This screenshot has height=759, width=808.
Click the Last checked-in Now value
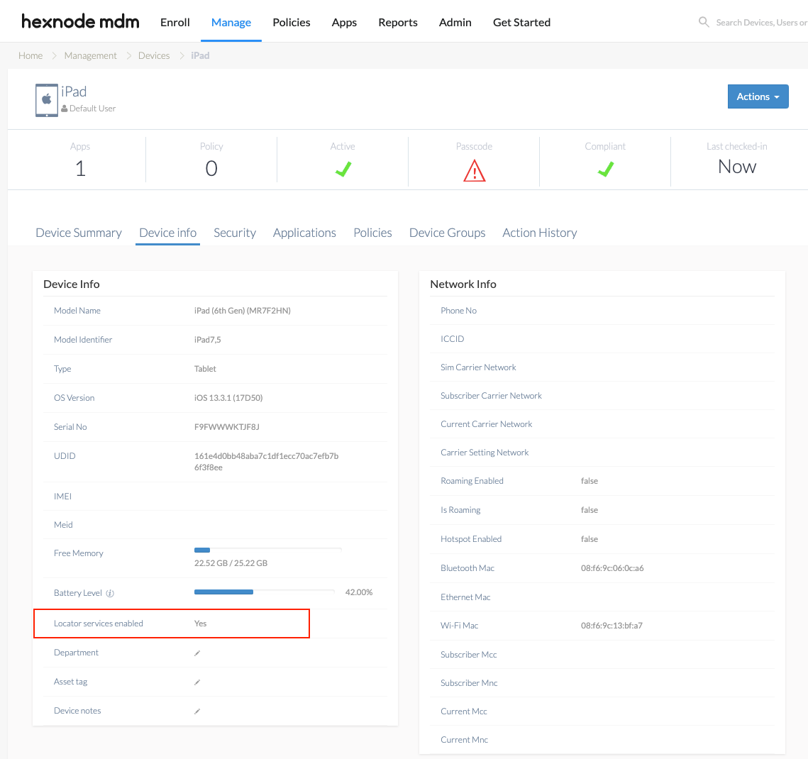pyautogui.click(x=737, y=167)
